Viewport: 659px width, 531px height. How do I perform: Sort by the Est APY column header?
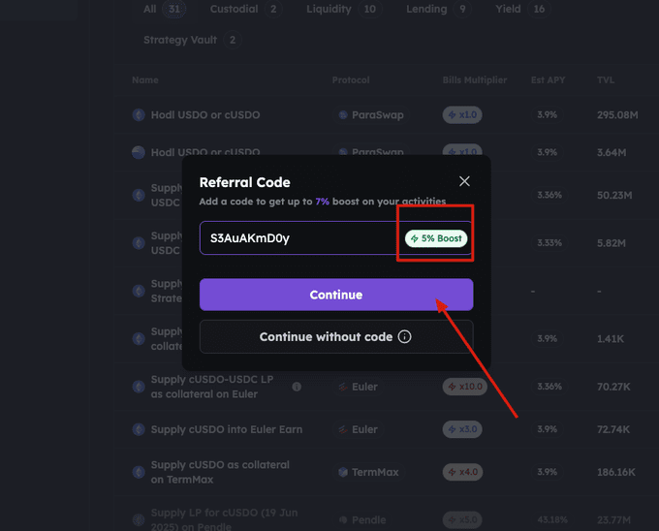click(548, 79)
